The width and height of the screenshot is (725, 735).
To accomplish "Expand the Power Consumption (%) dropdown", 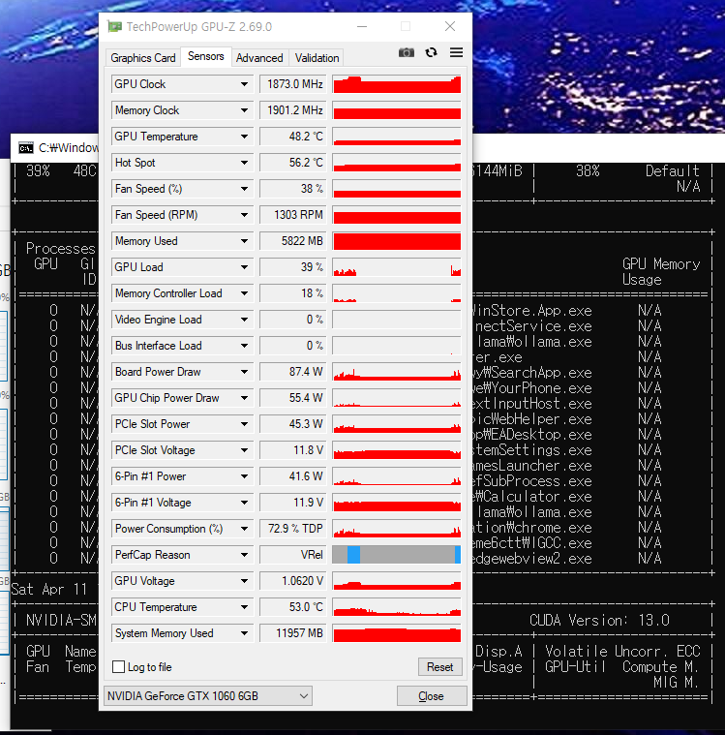I will 244,529.
